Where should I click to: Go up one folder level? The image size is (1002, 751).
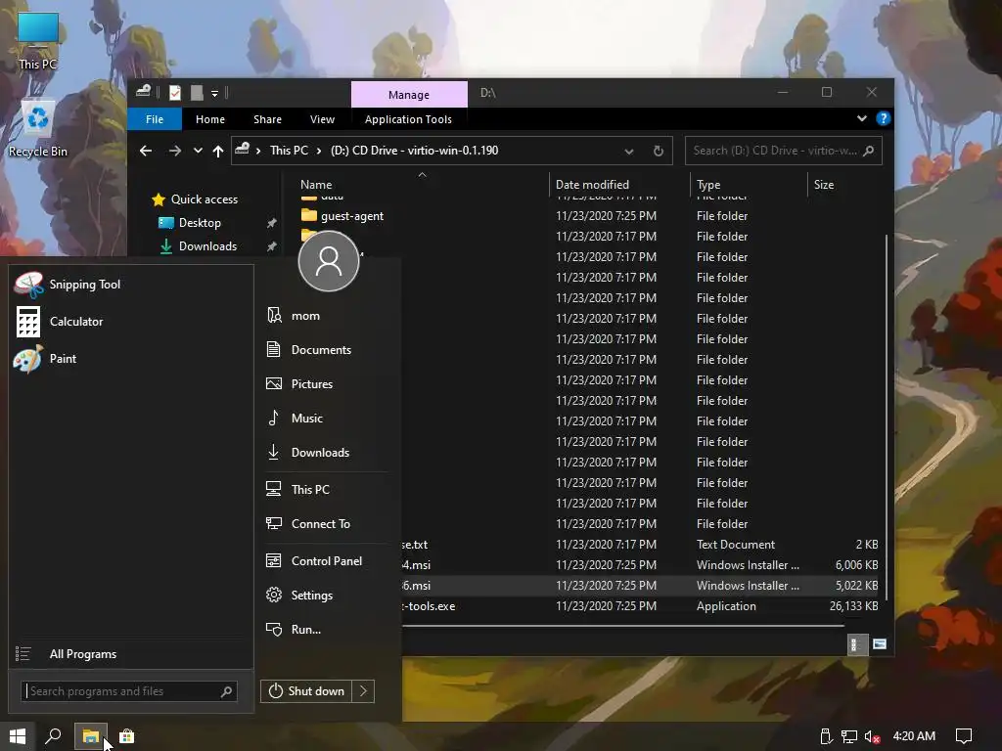[218, 151]
